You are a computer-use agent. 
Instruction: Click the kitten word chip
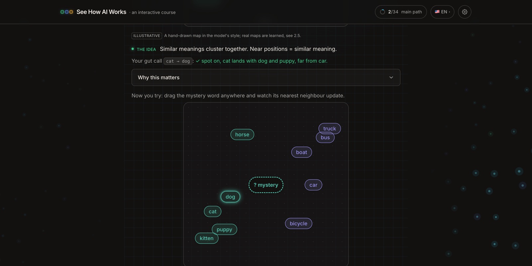pyautogui.click(x=206, y=238)
